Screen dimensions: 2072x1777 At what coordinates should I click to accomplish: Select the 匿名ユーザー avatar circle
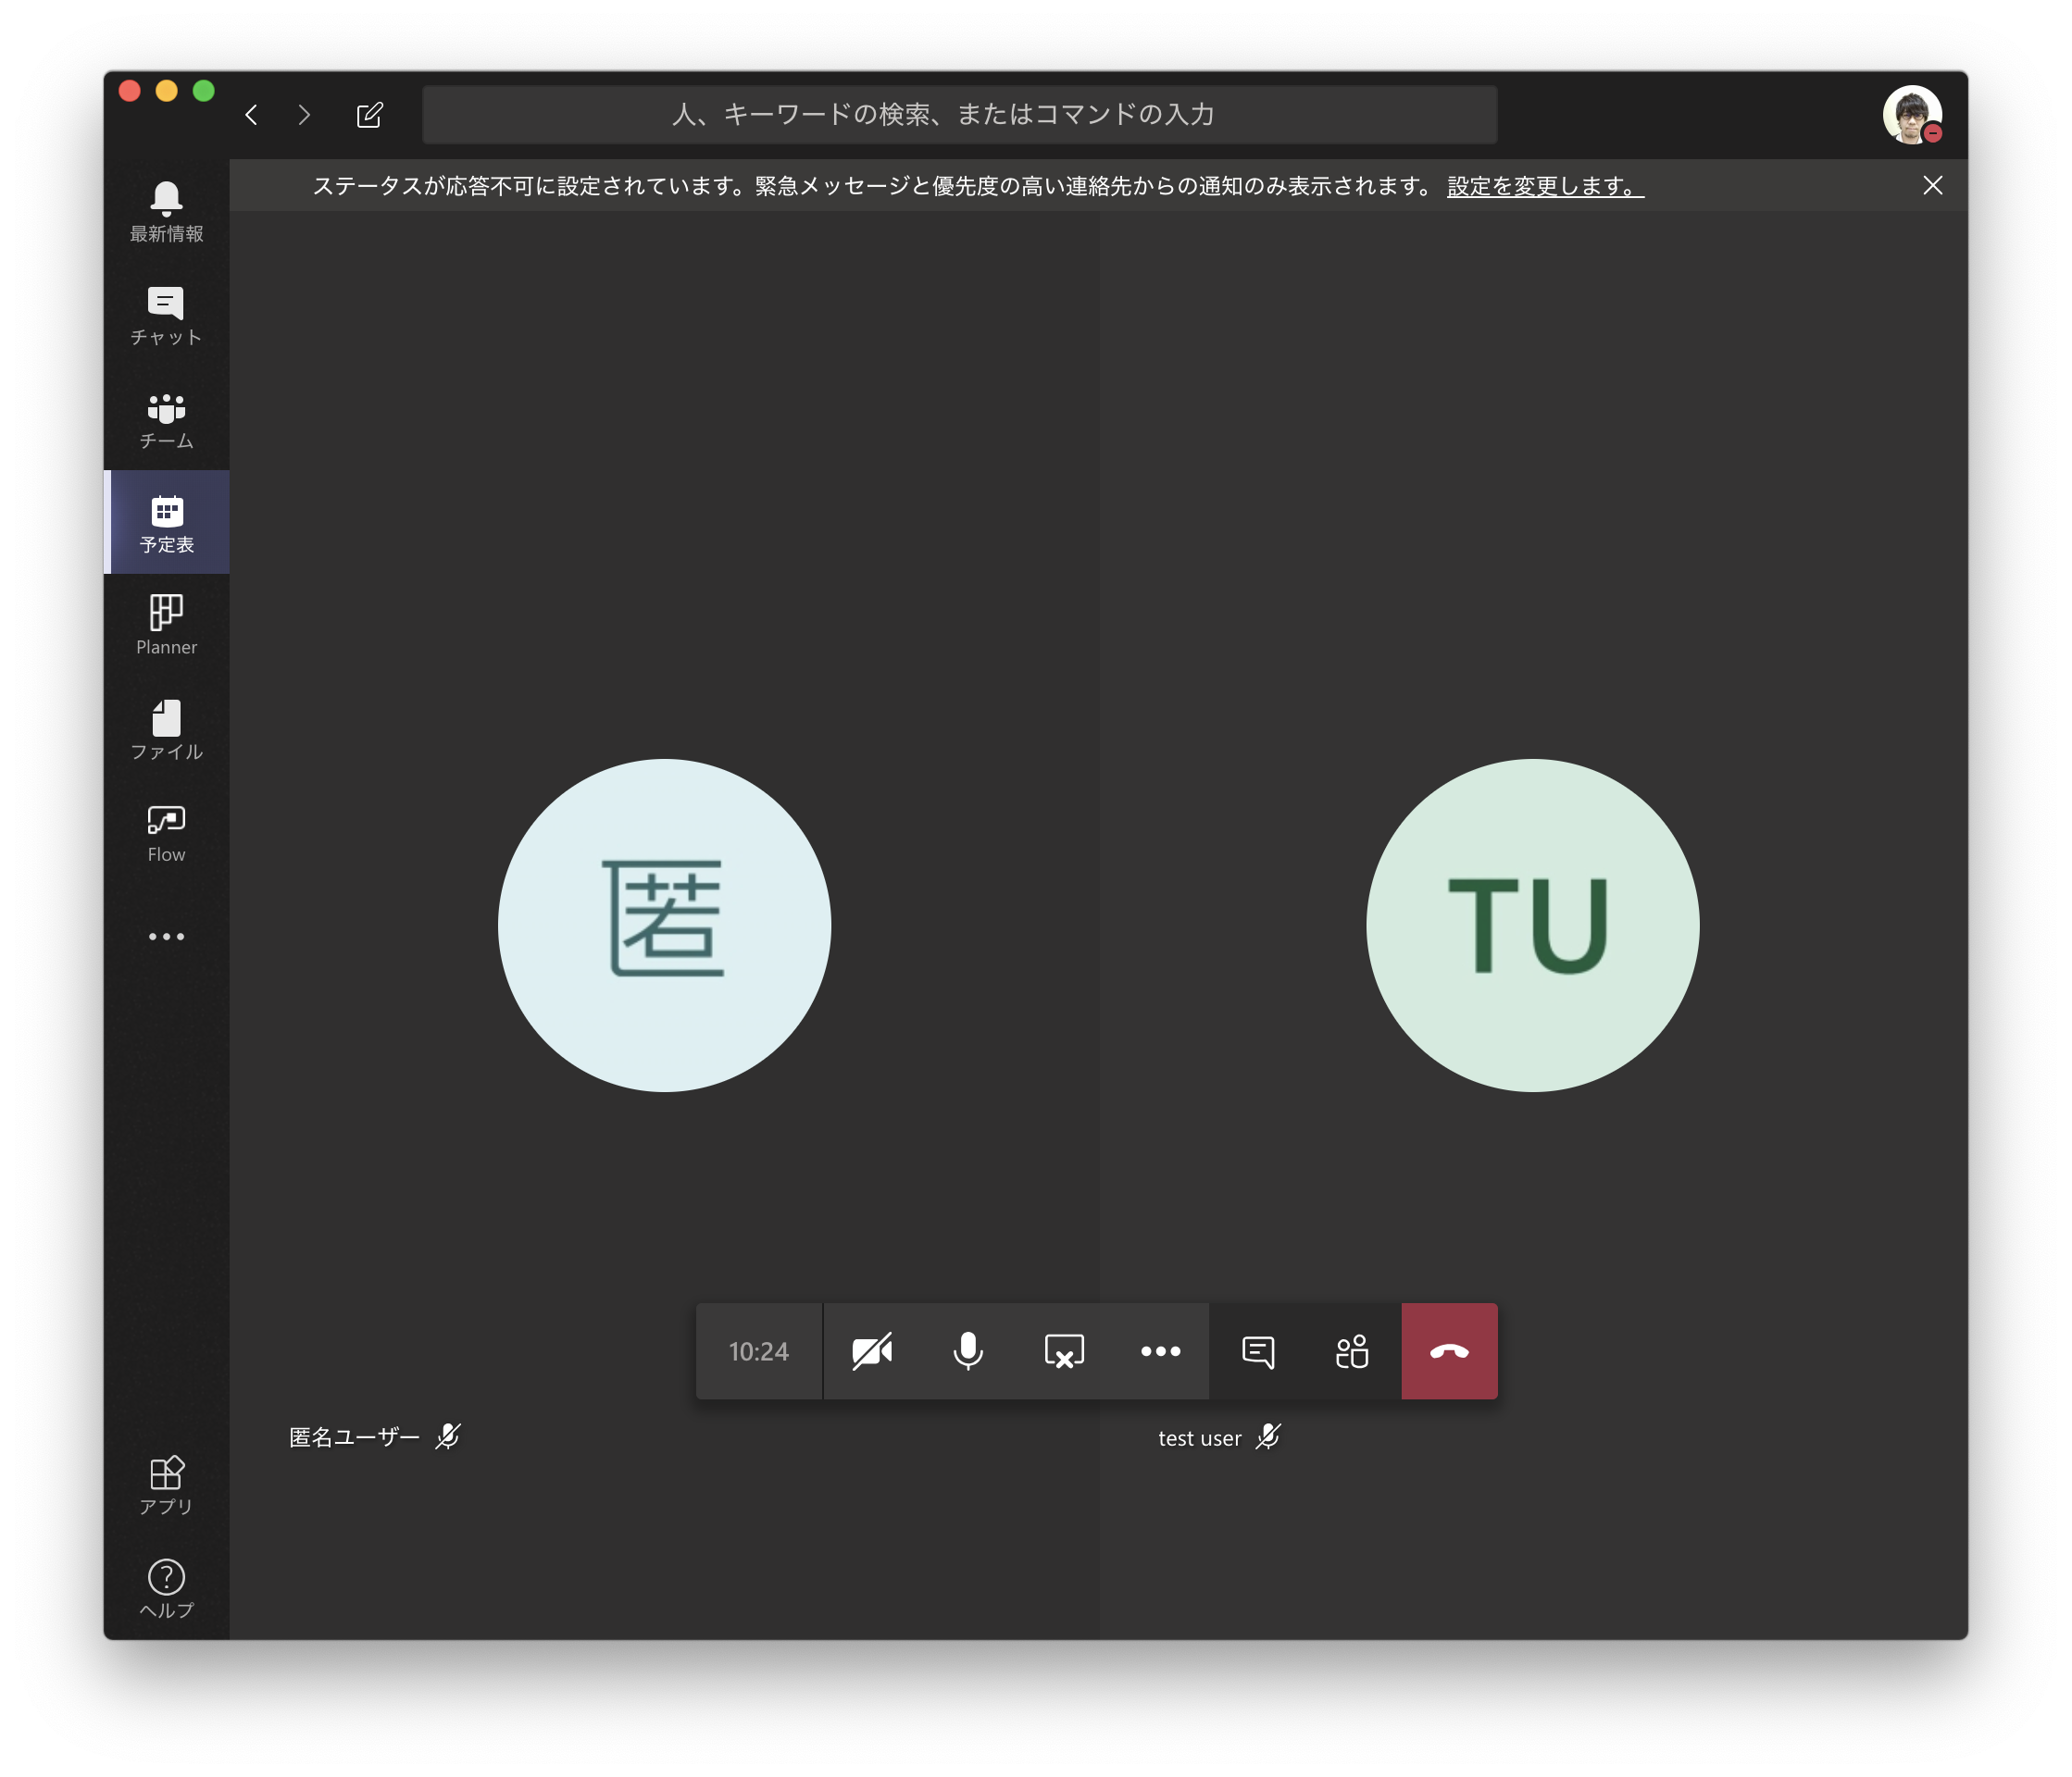(x=664, y=926)
